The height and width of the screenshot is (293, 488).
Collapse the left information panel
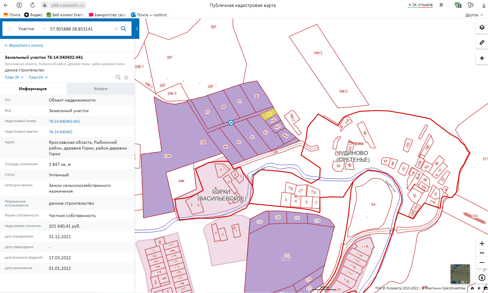(x=137, y=29)
